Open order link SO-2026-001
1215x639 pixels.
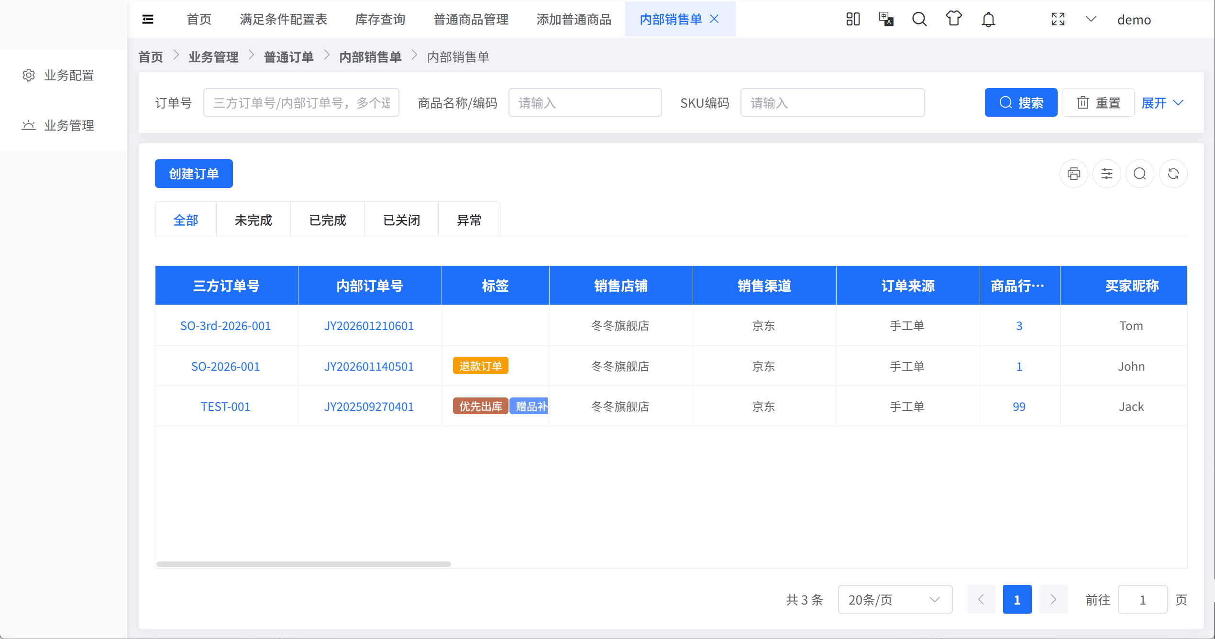[225, 366]
